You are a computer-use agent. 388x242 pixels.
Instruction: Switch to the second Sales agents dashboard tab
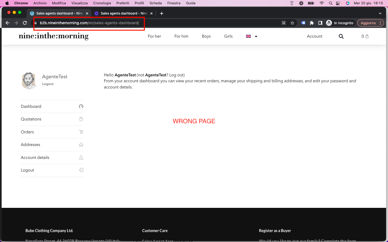(123, 13)
